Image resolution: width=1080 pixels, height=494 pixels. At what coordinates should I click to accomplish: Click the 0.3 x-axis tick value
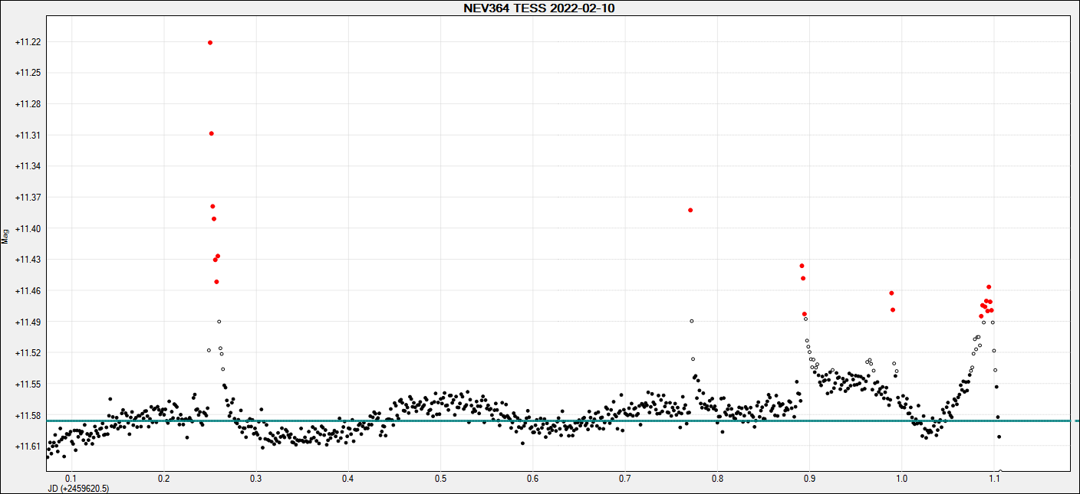click(x=256, y=478)
